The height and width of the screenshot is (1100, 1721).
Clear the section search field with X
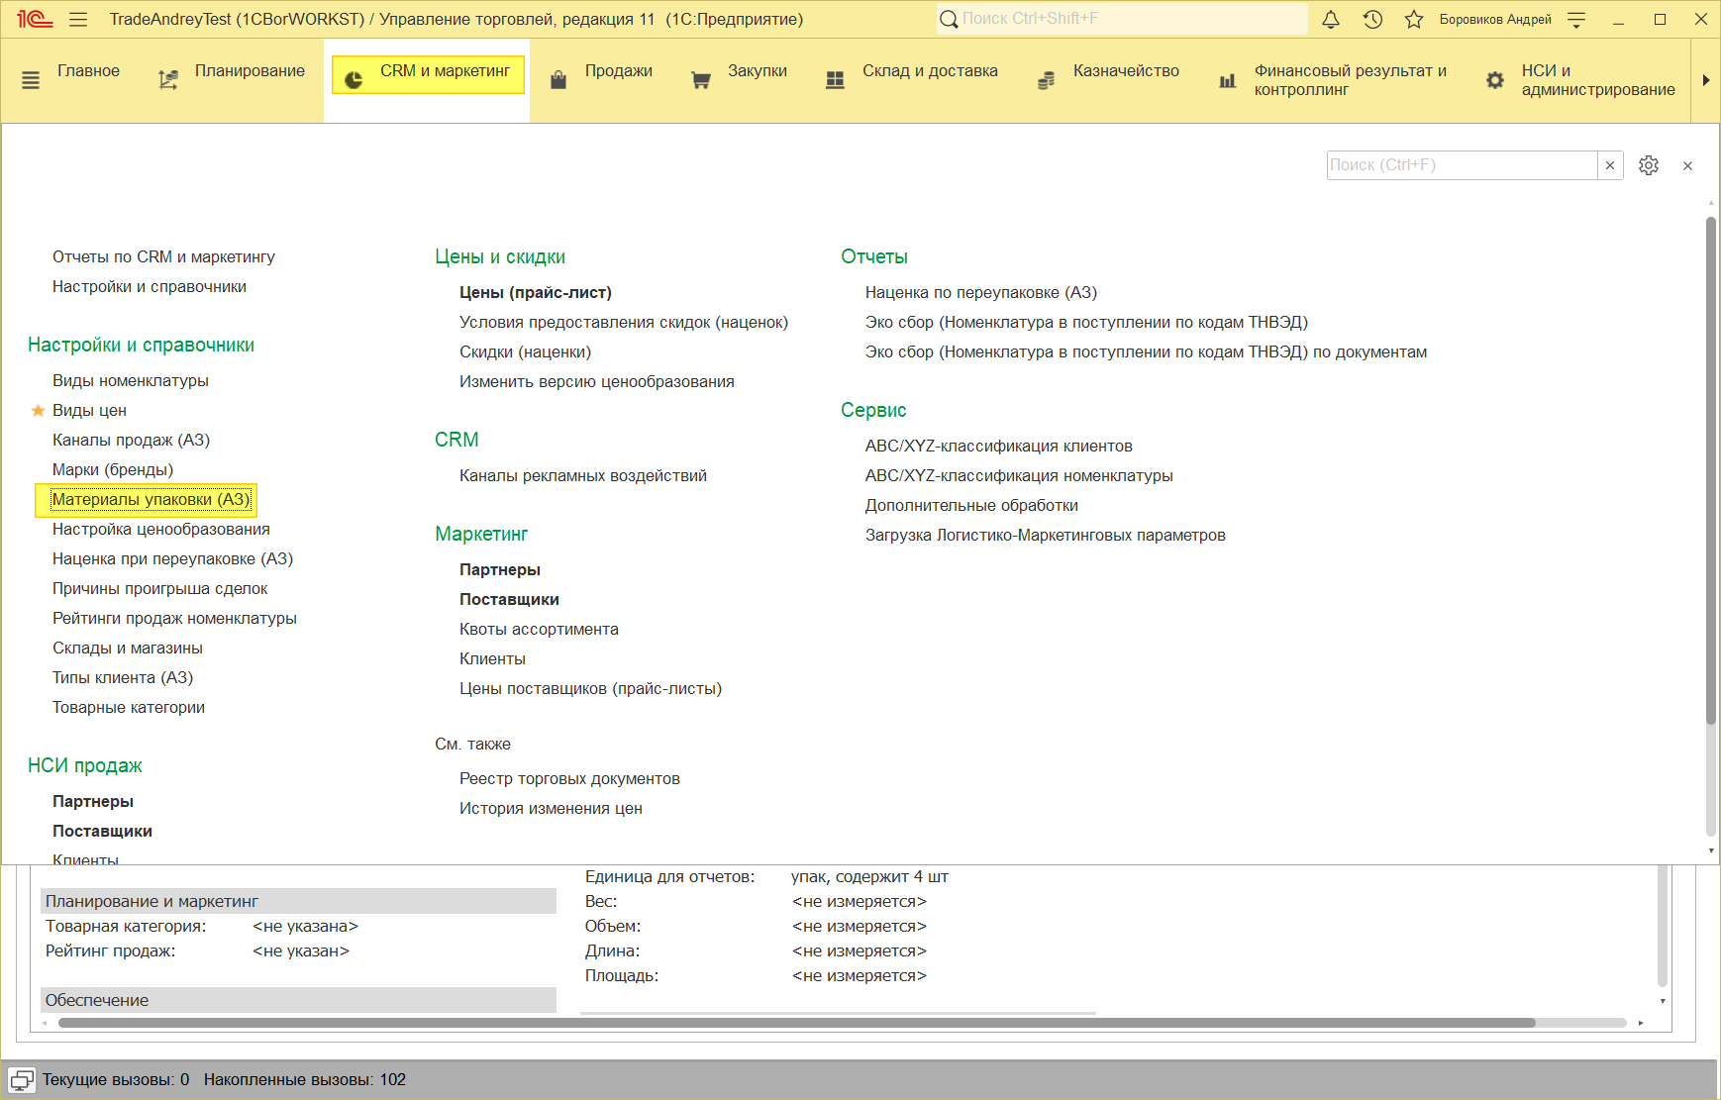(1610, 165)
